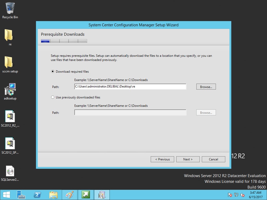Select 'Use previously downloaded files' radio option
The width and height of the screenshot is (267, 200).
coord(53,97)
